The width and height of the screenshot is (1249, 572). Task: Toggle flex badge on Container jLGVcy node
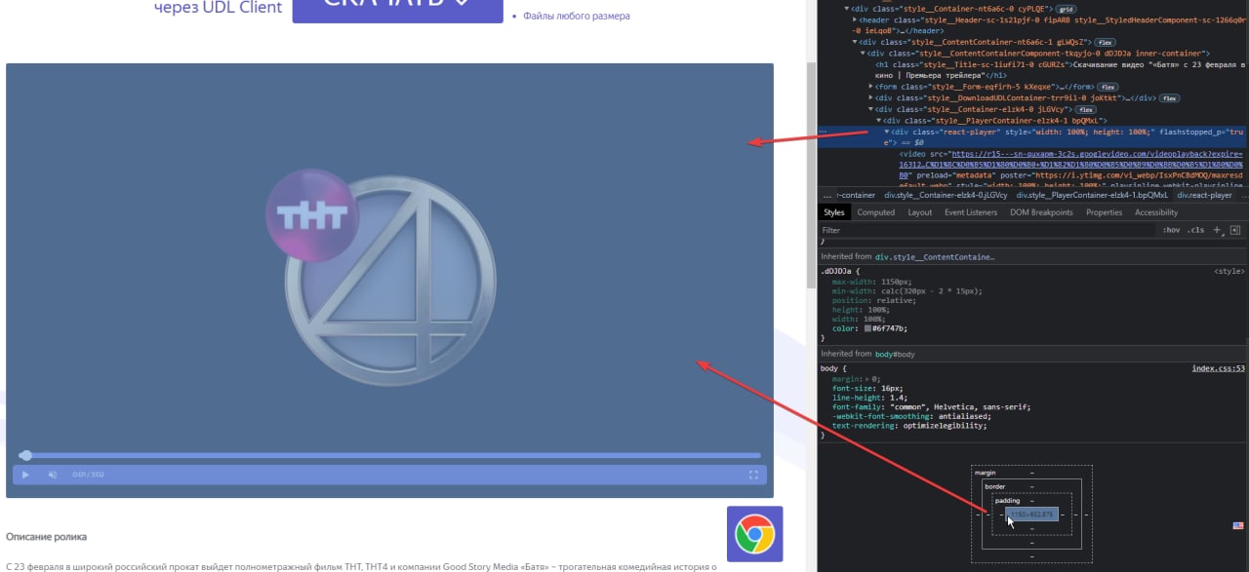[1086, 109]
